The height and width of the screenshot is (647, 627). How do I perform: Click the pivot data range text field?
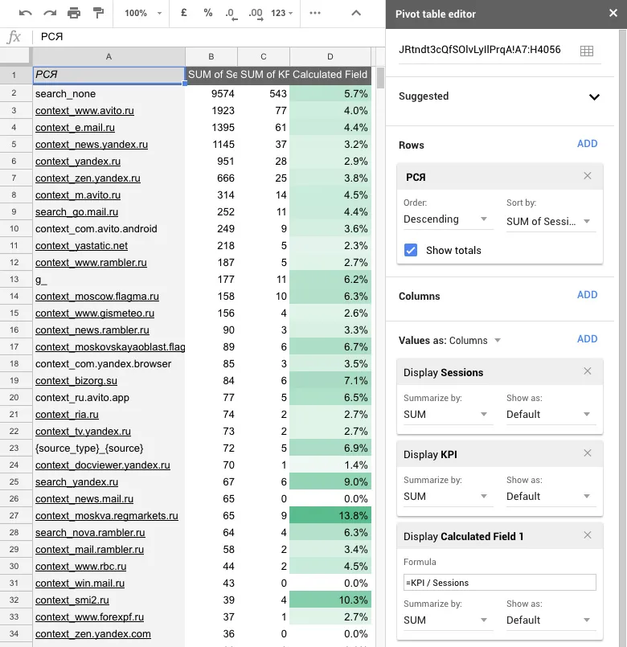[x=480, y=50]
